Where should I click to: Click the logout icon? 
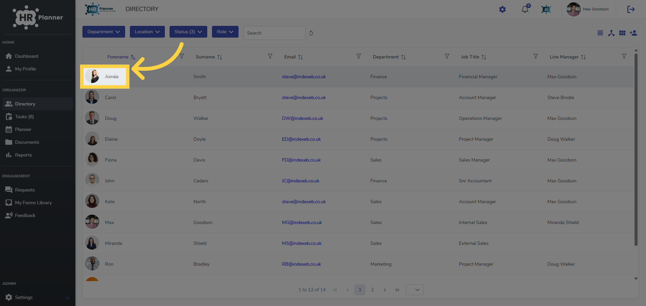click(631, 9)
